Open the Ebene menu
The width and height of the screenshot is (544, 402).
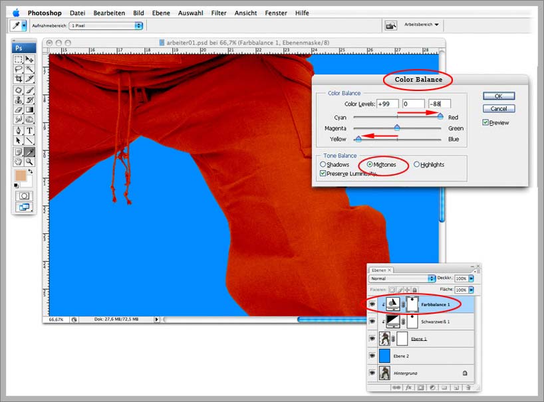[161, 13]
